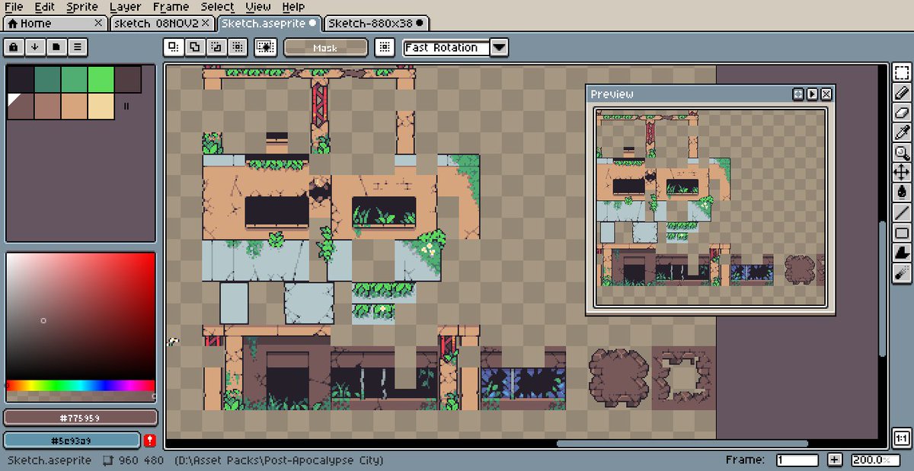Click the 1:1 zoom reset button
The height and width of the screenshot is (471, 914).
tap(902, 438)
